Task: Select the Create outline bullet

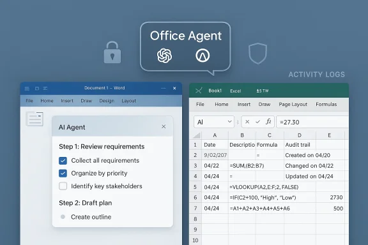Action: pyautogui.click(x=63, y=217)
